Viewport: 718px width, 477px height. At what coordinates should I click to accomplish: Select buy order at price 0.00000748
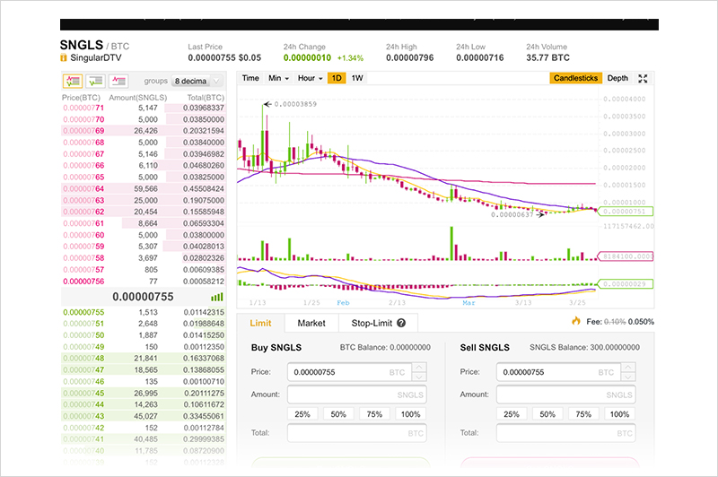(144, 358)
